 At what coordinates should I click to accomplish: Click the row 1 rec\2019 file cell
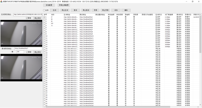click(x=196, y=17)
